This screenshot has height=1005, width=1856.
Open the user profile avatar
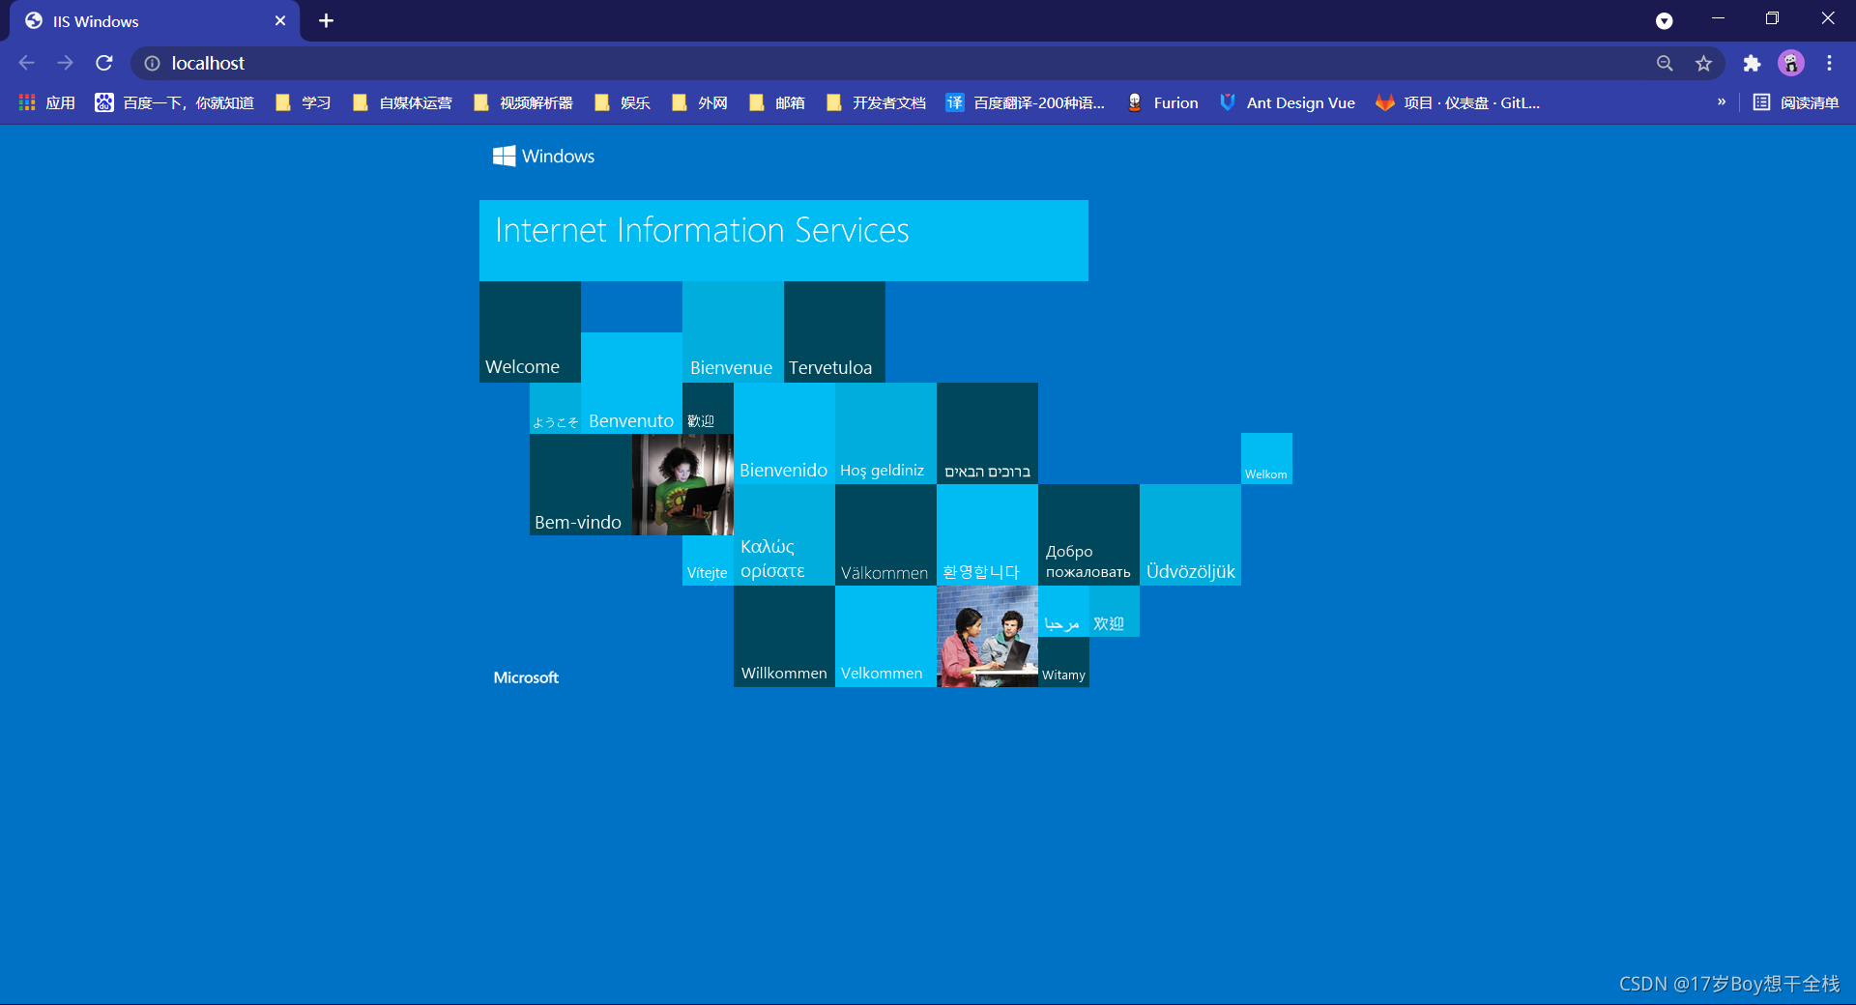(x=1791, y=63)
